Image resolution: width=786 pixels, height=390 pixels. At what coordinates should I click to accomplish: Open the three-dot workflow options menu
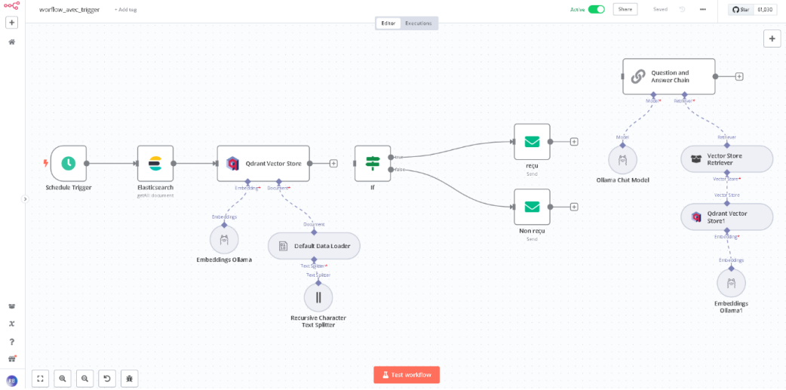[x=703, y=9]
